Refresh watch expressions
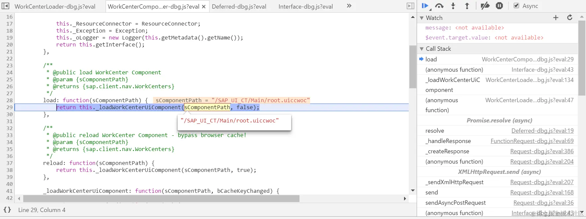Screen dimensions: 586x219 (570, 17)
